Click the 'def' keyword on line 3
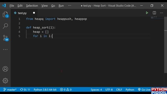Viewport: 167px width, 94px height. [x=29, y=27]
